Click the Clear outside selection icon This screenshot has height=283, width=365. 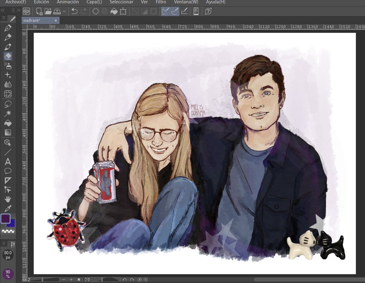pos(105,12)
